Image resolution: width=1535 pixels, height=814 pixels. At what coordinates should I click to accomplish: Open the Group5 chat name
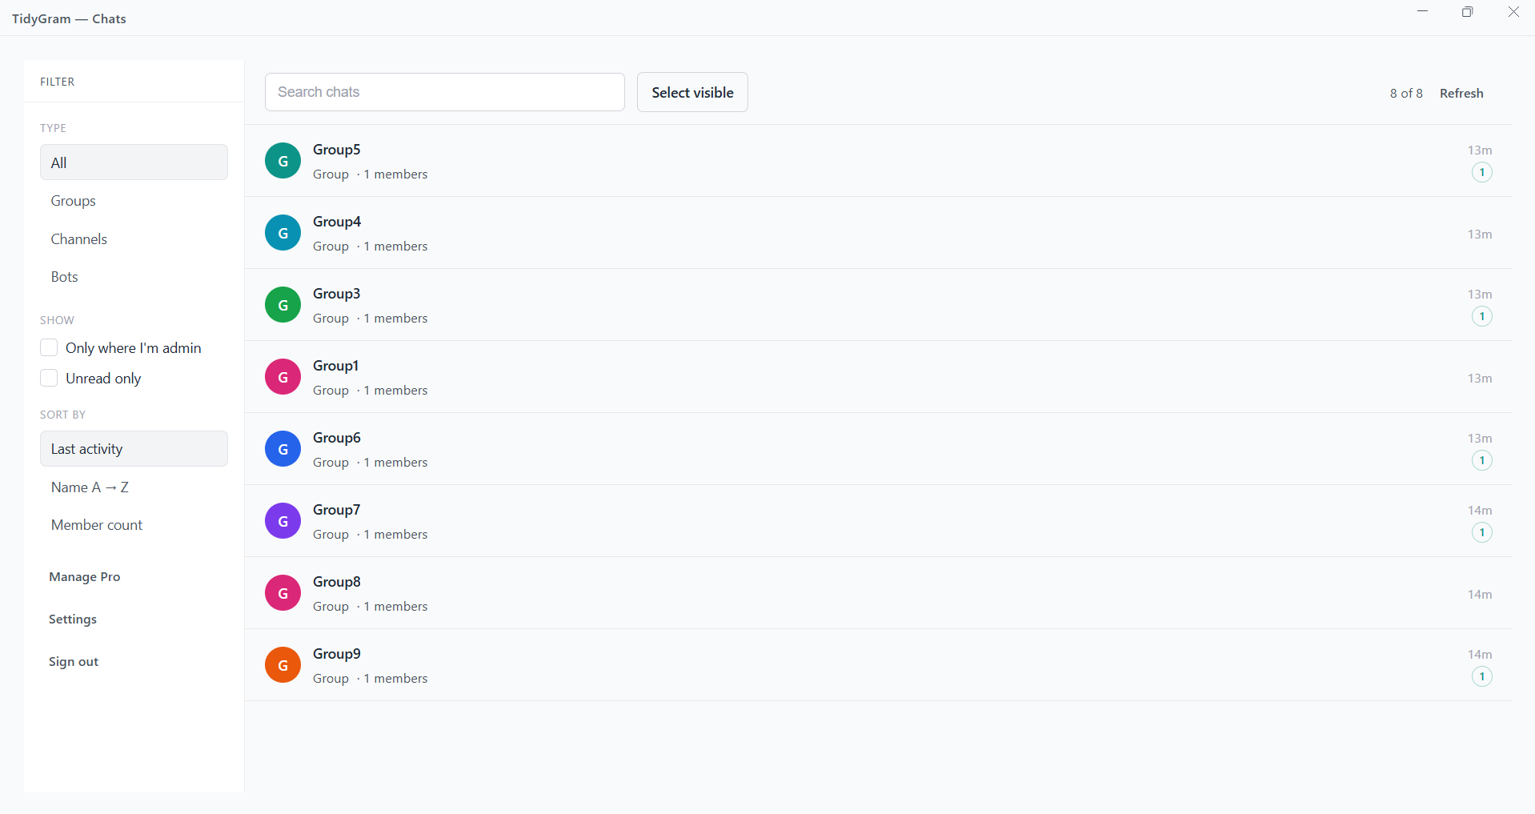337,150
